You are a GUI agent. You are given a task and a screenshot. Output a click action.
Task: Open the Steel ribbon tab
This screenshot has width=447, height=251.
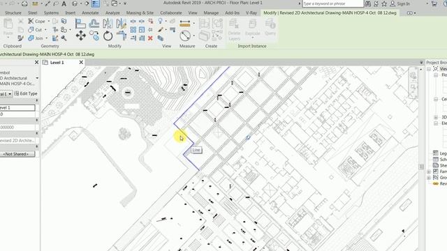(33, 13)
